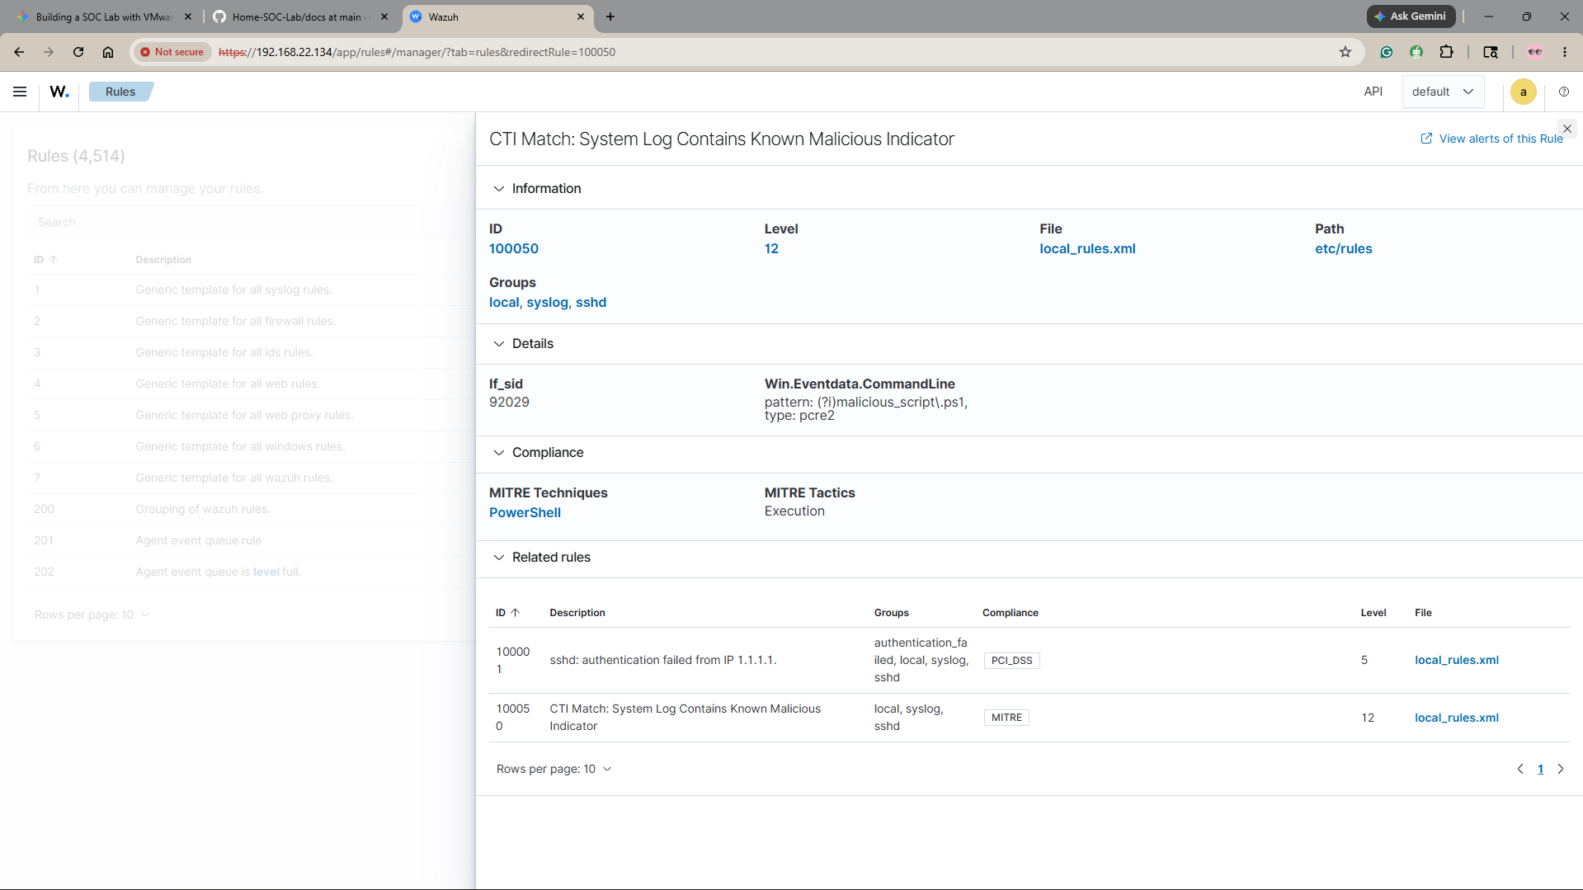Screen dimensions: 1583x890
Task: Switch to the Building a SOC Lab tab
Action: coord(104,16)
